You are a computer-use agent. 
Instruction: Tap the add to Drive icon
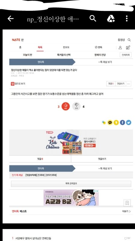pyautogui.click(x=111, y=19)
